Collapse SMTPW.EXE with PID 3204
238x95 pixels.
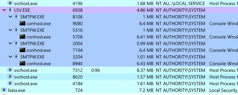click(x=10, y=57)
